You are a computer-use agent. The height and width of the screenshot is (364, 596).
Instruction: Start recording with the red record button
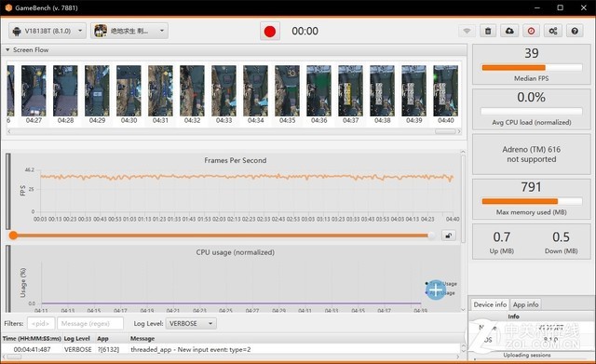pyautogui.click(x=270, y=31)
